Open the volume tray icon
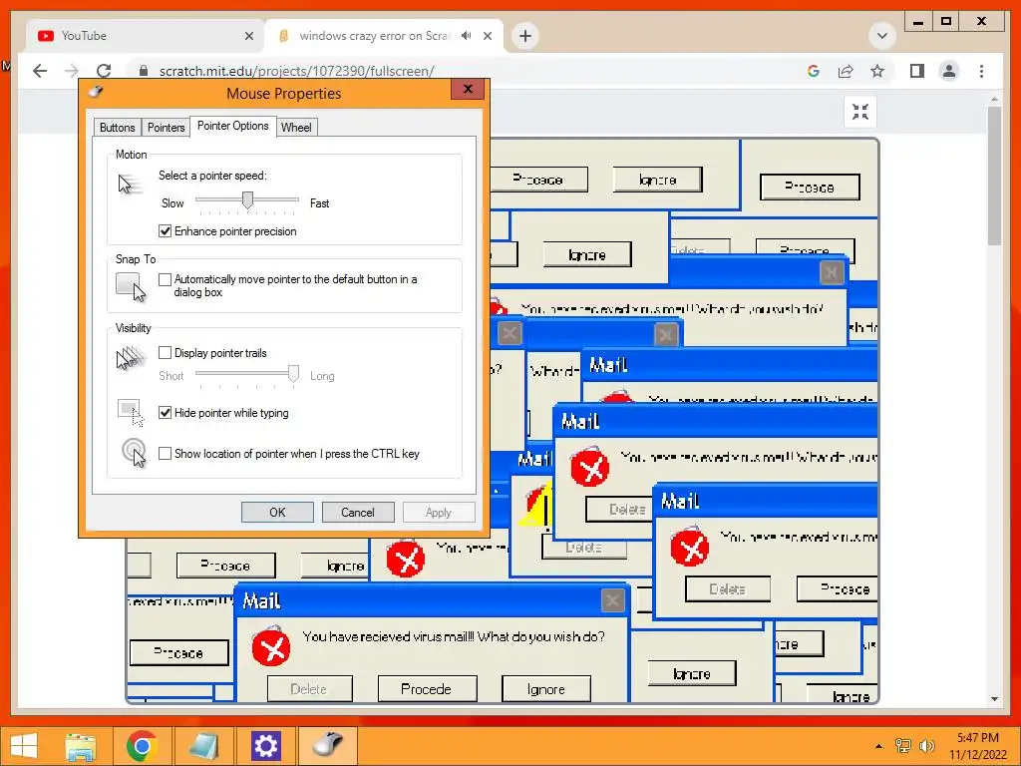This screenshot has height=766, width=1021. [x=927, y=746]
